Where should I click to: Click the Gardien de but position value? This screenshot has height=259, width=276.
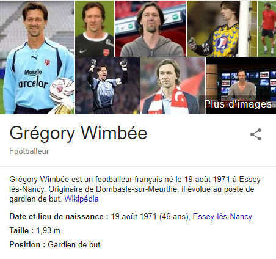(74, 244)
